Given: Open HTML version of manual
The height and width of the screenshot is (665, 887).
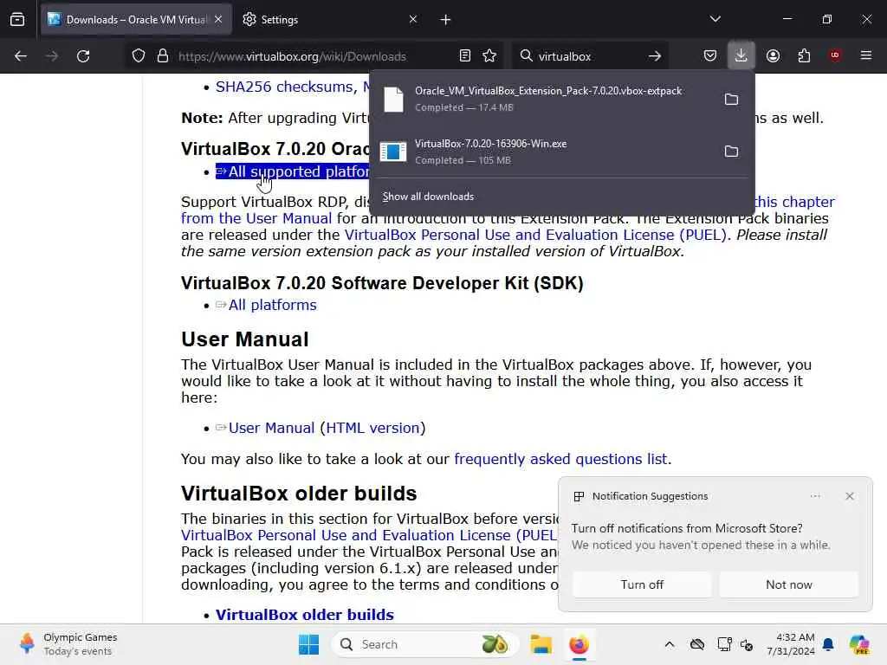Looking at the screenshot, I should (372, 428).
